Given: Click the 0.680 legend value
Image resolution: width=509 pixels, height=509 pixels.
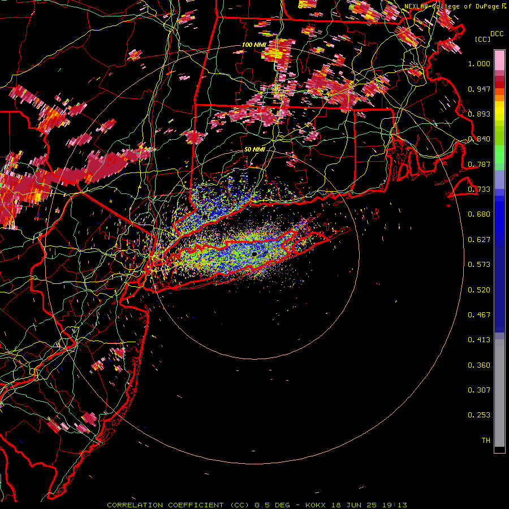Looking at the screenshot, I should pos(479,214).
